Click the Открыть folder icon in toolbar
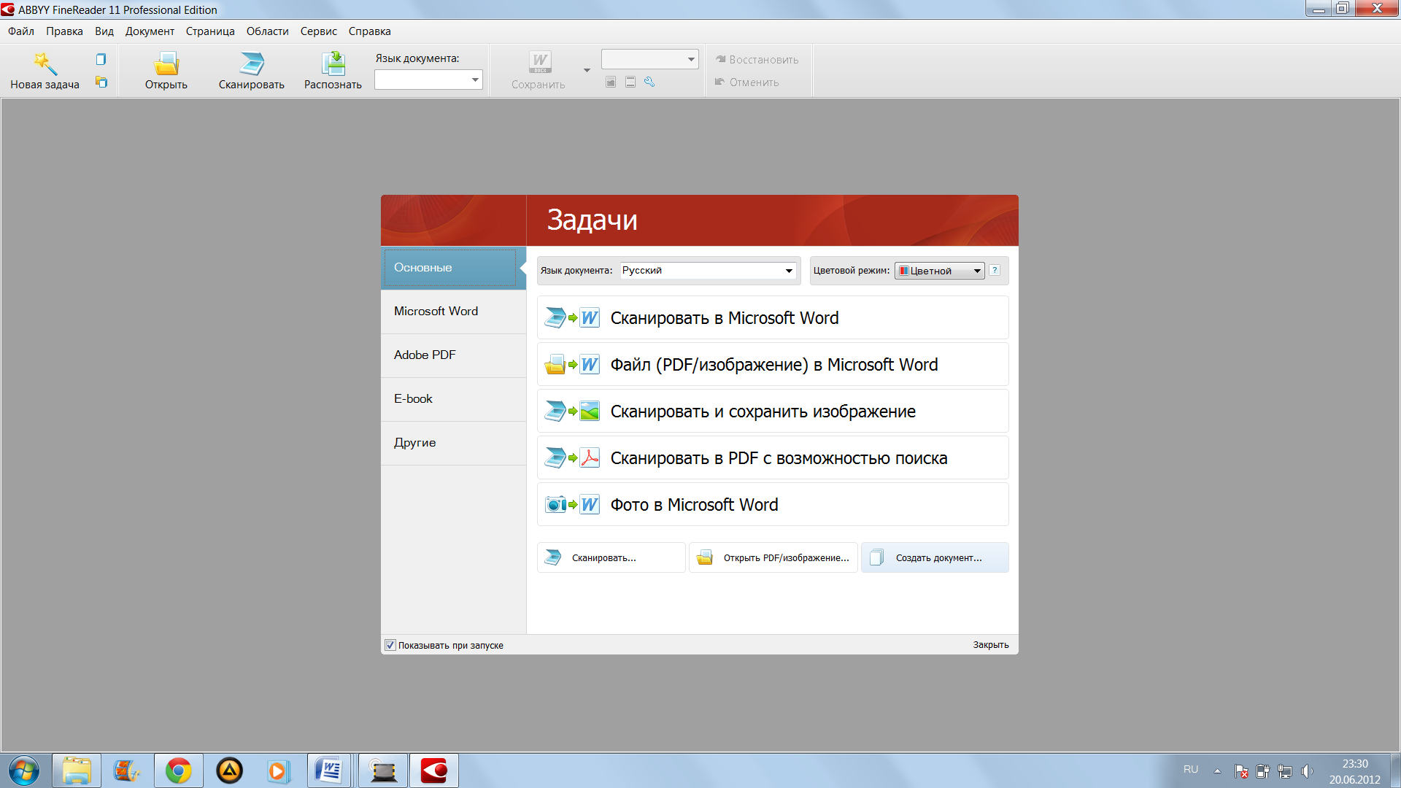Screen dimensions: 1401x788 pyautogui.click(x=166, y=64)
